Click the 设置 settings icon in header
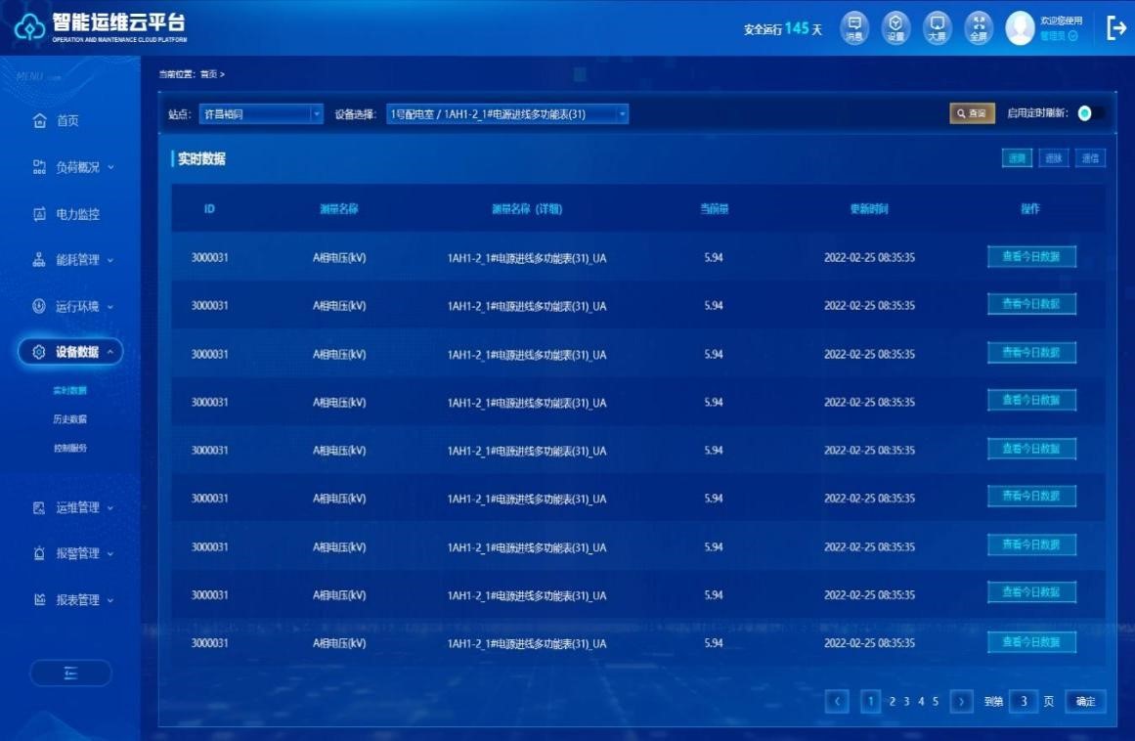The image size is (1135, 741). tap(895, 27)
